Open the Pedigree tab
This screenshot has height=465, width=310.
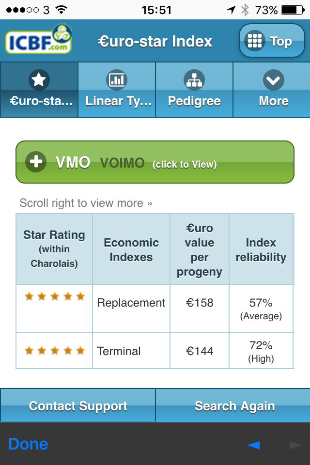coord(194,90)
